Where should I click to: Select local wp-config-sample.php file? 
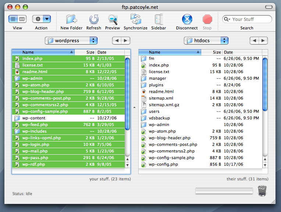[x=68, y=112]
